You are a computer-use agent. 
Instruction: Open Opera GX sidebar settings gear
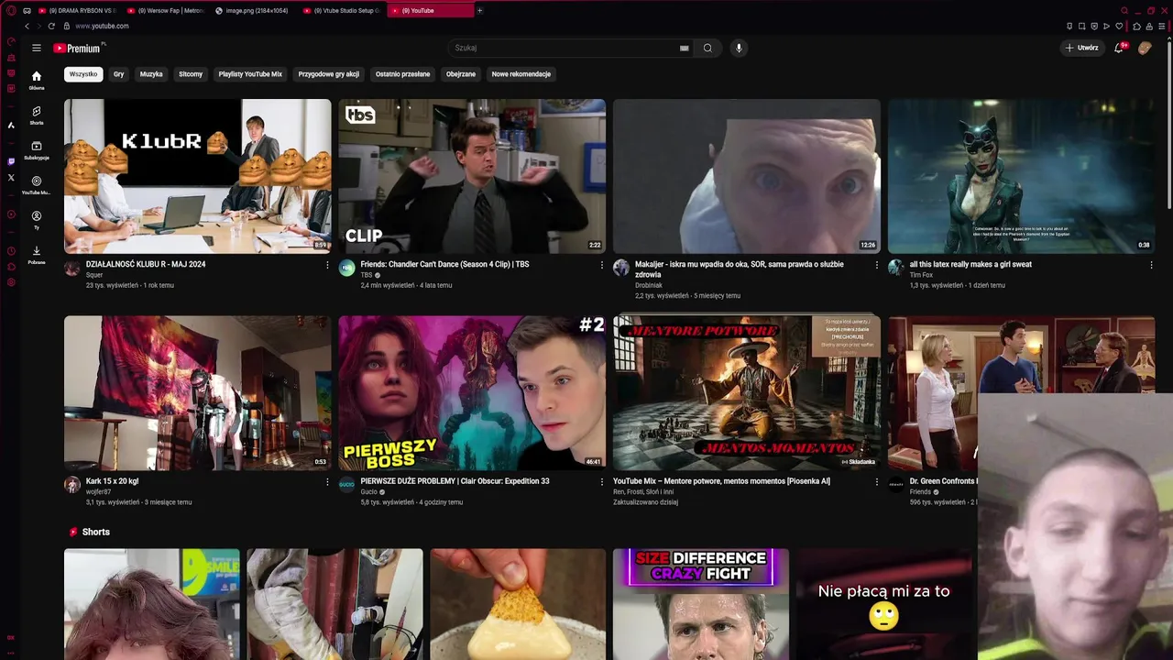point(11,282)
